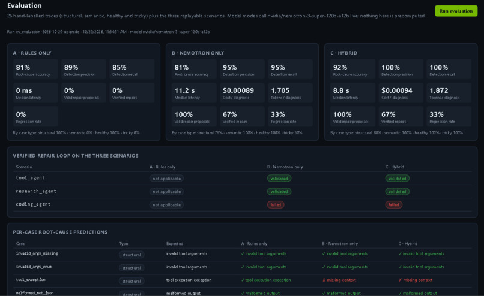The image size is (484, 296).
Task: Click Hybrid 33% Regression rate card
Action: click(x=449, y=116)
